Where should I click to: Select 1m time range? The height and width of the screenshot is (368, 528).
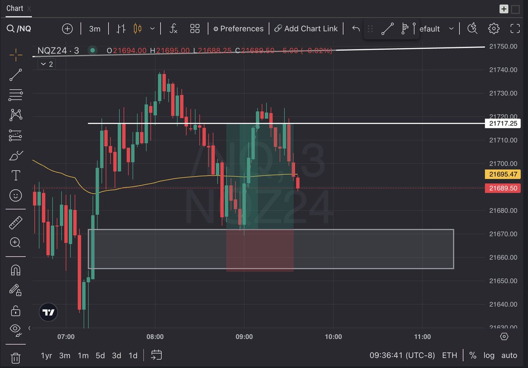point(83,355)
